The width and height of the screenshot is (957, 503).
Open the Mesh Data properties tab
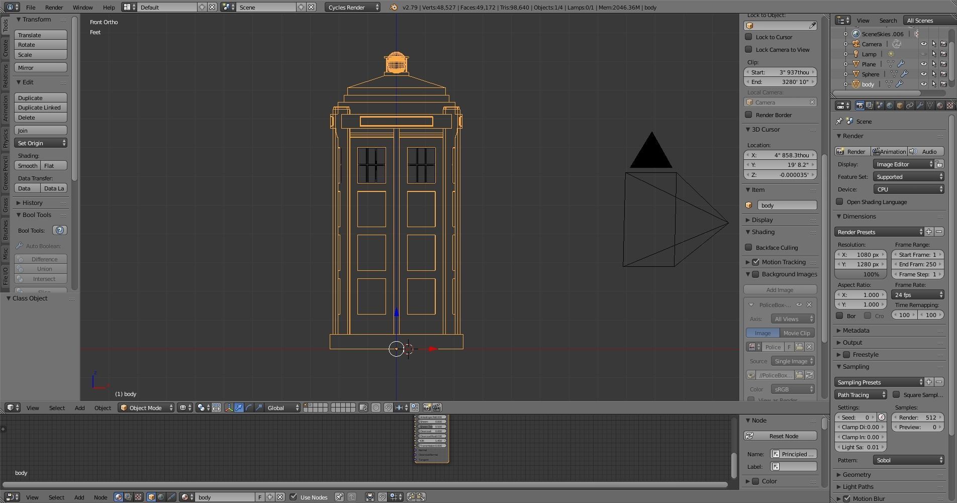[930, 106]
